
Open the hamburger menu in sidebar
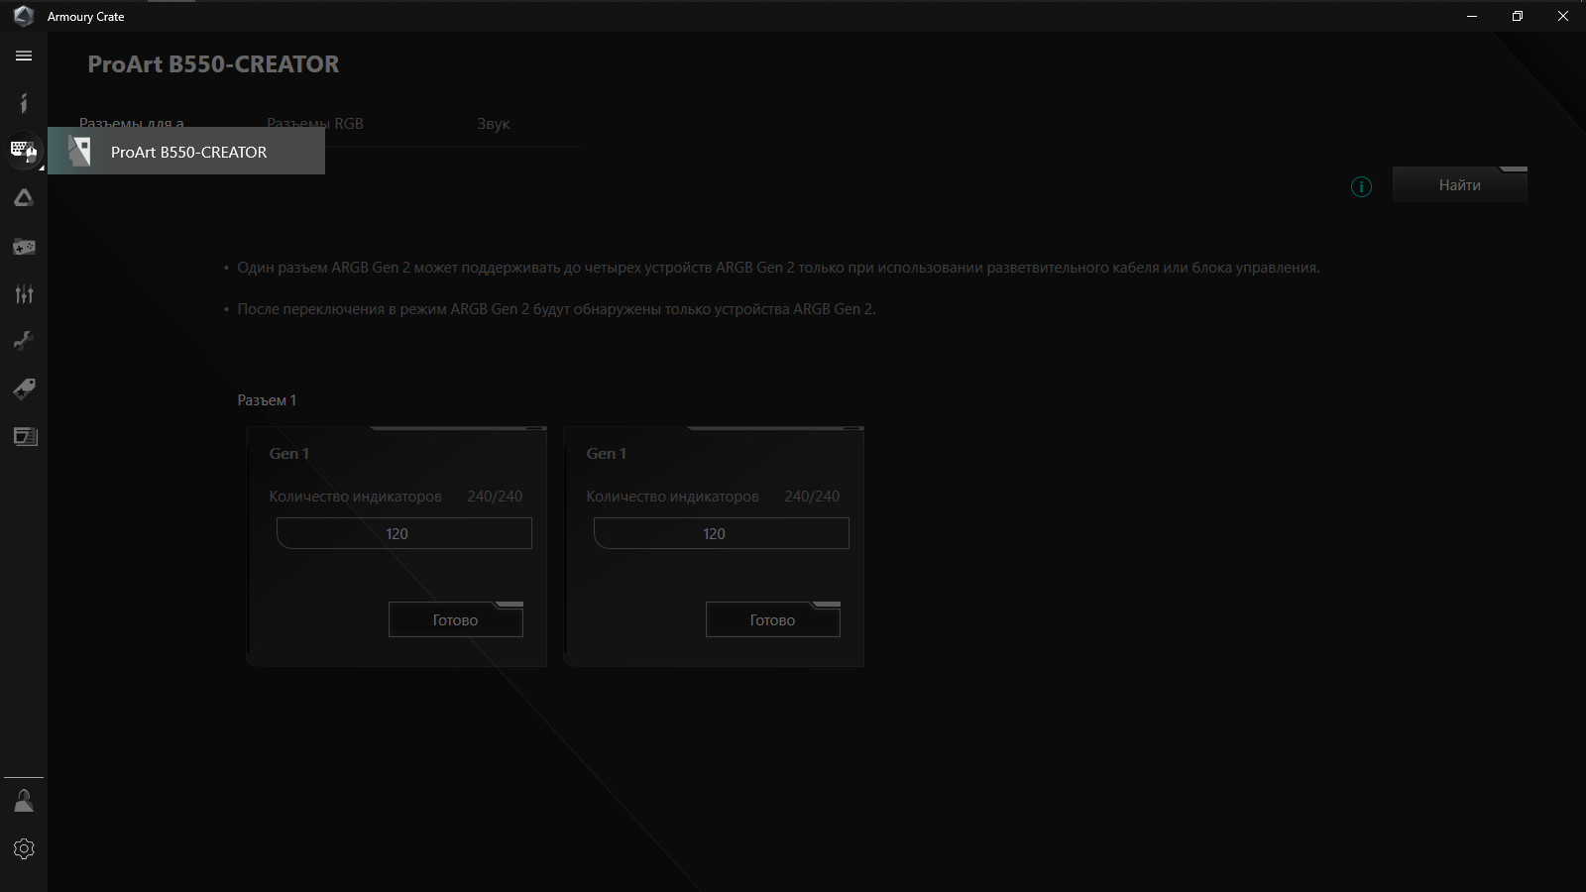[24, 56]
